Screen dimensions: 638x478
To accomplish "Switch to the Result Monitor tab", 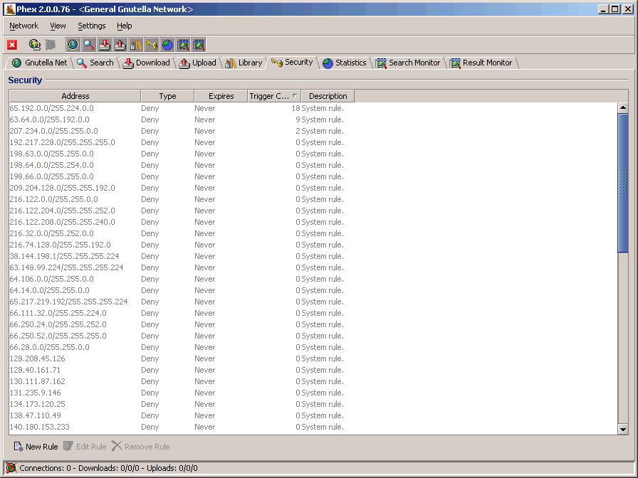I will [x=481, y=63].
